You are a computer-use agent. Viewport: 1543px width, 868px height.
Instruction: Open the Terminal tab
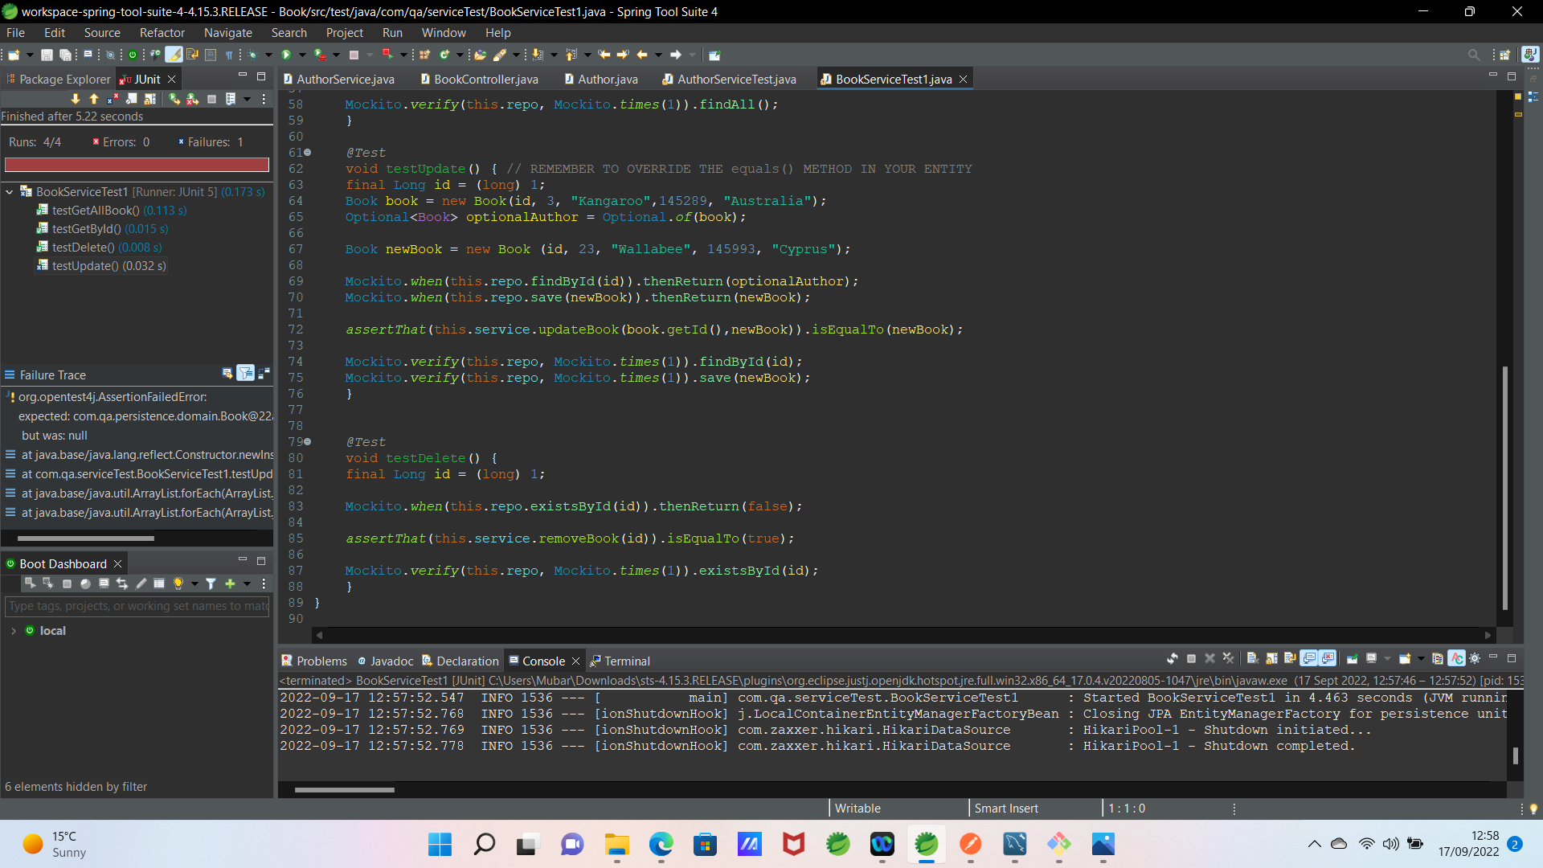pyautogui.click(x=620, y=661)
